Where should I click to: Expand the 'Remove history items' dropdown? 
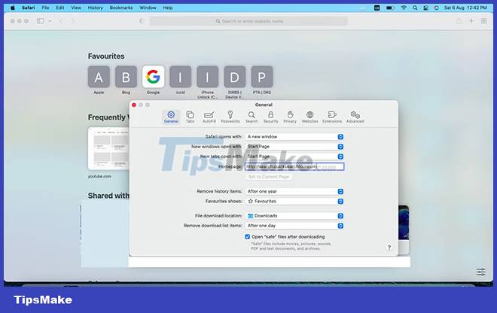tap(294, 191)
